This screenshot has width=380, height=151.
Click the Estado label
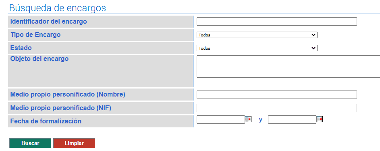(21, 48)
